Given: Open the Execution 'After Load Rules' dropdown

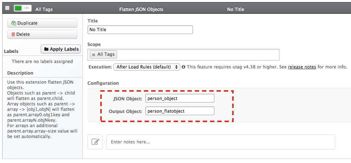Looking at the screenshot, I should pos(146,67).
